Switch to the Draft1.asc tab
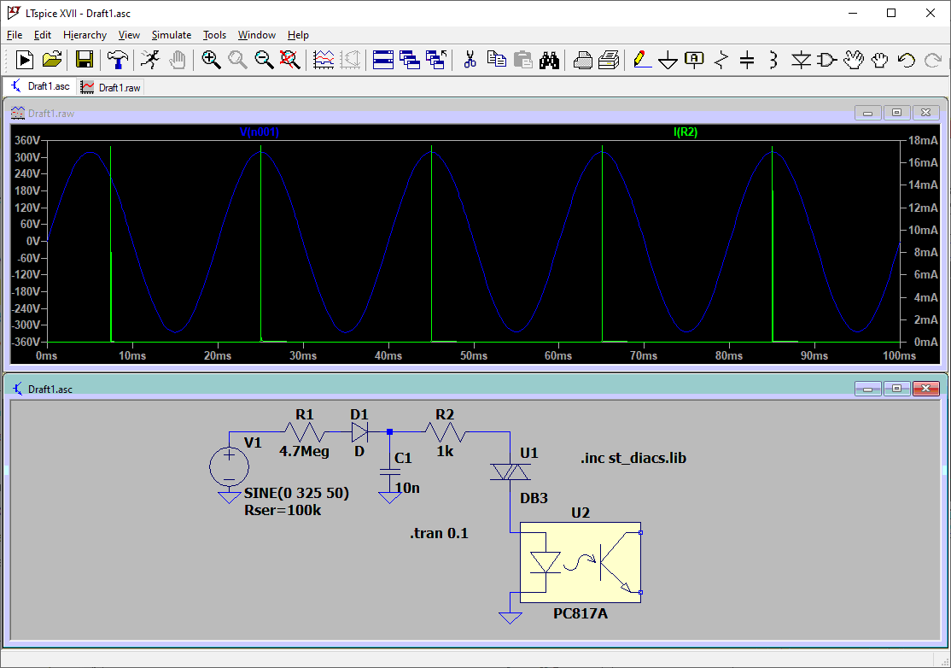Screen dimensions: 951x668 (40, 87)
